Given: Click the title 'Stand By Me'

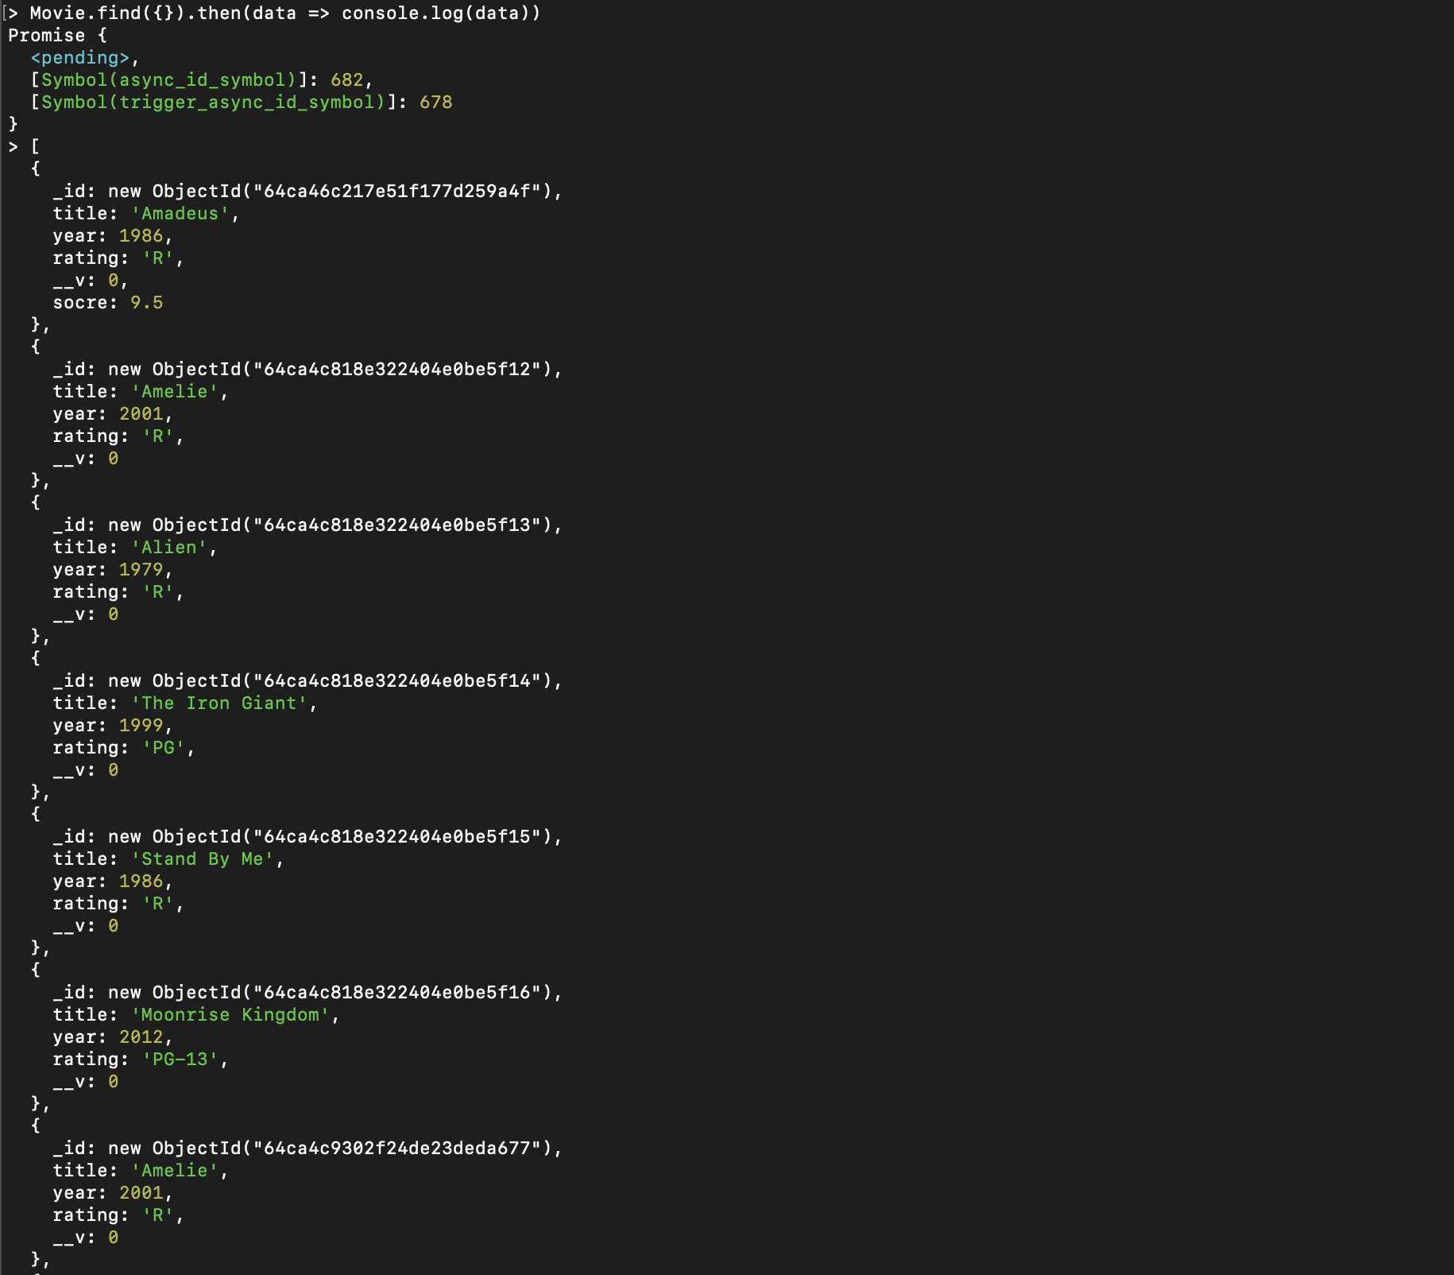Looking at the screenshot, I should pos(202,859).
